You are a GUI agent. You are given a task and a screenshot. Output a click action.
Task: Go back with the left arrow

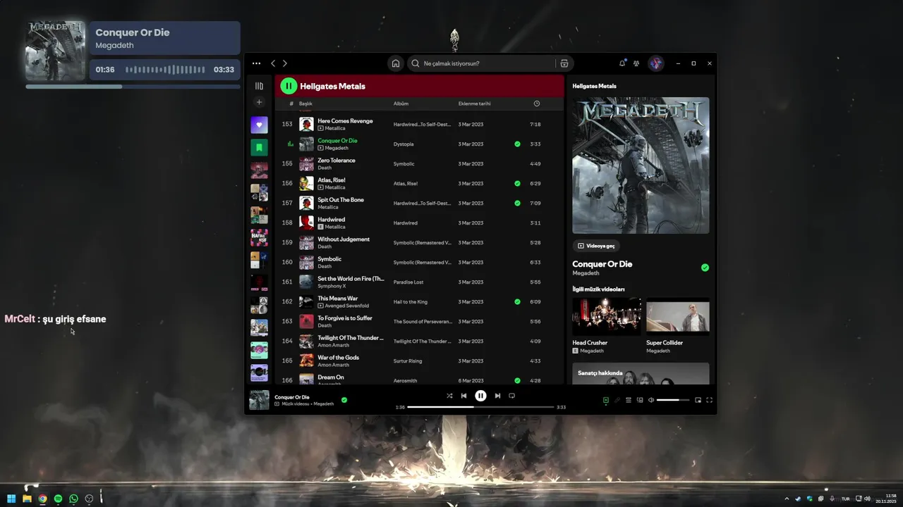273,63
